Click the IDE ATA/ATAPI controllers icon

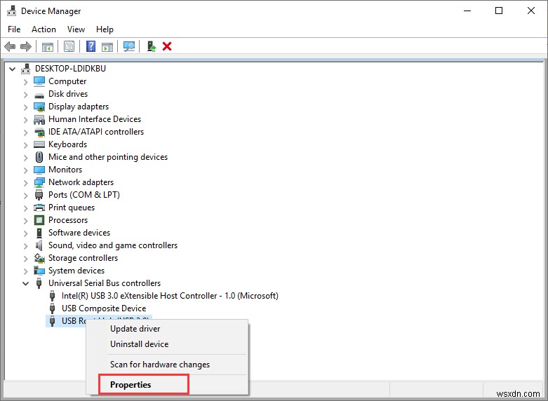coord(39,132)
